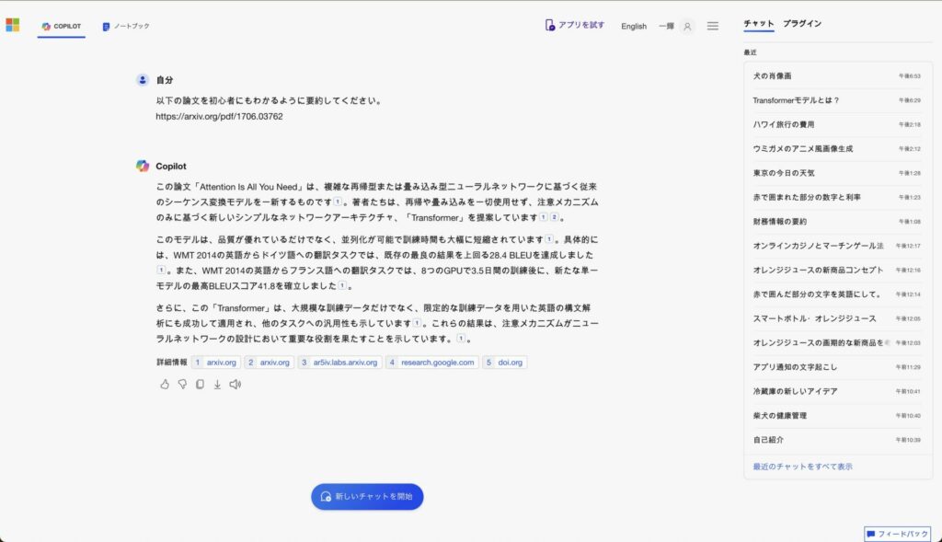Image resolution: width=942 pixels, height=542 pixels.
Task: Export the response using the download icon
Action: point(218,385)
